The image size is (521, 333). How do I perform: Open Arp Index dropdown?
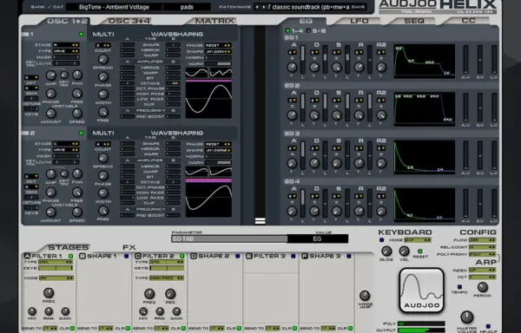pos(482,270)
